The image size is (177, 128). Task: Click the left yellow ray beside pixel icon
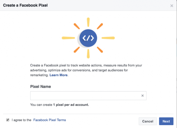click(x=68, y=38)
